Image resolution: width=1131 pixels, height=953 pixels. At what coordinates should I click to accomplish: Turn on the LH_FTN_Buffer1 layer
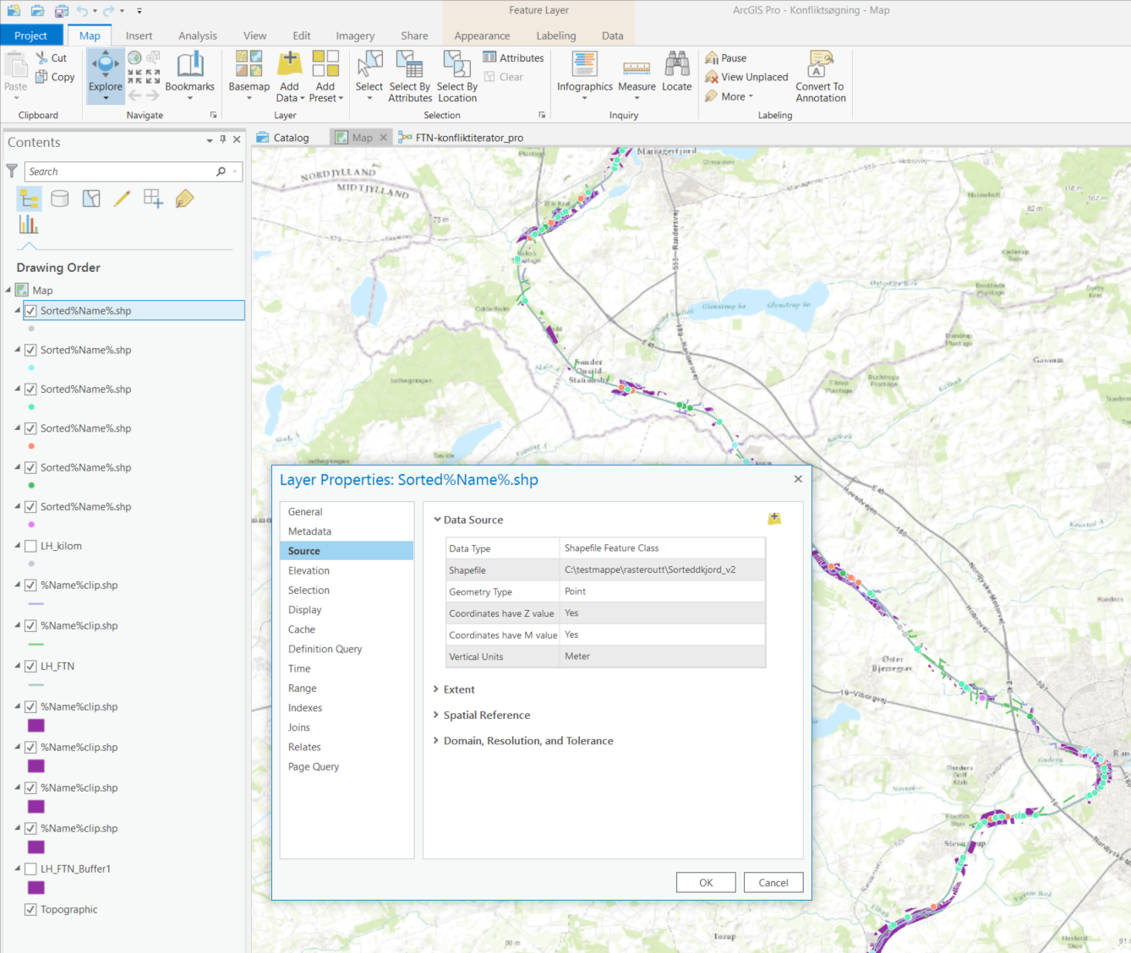click(30, 869)
